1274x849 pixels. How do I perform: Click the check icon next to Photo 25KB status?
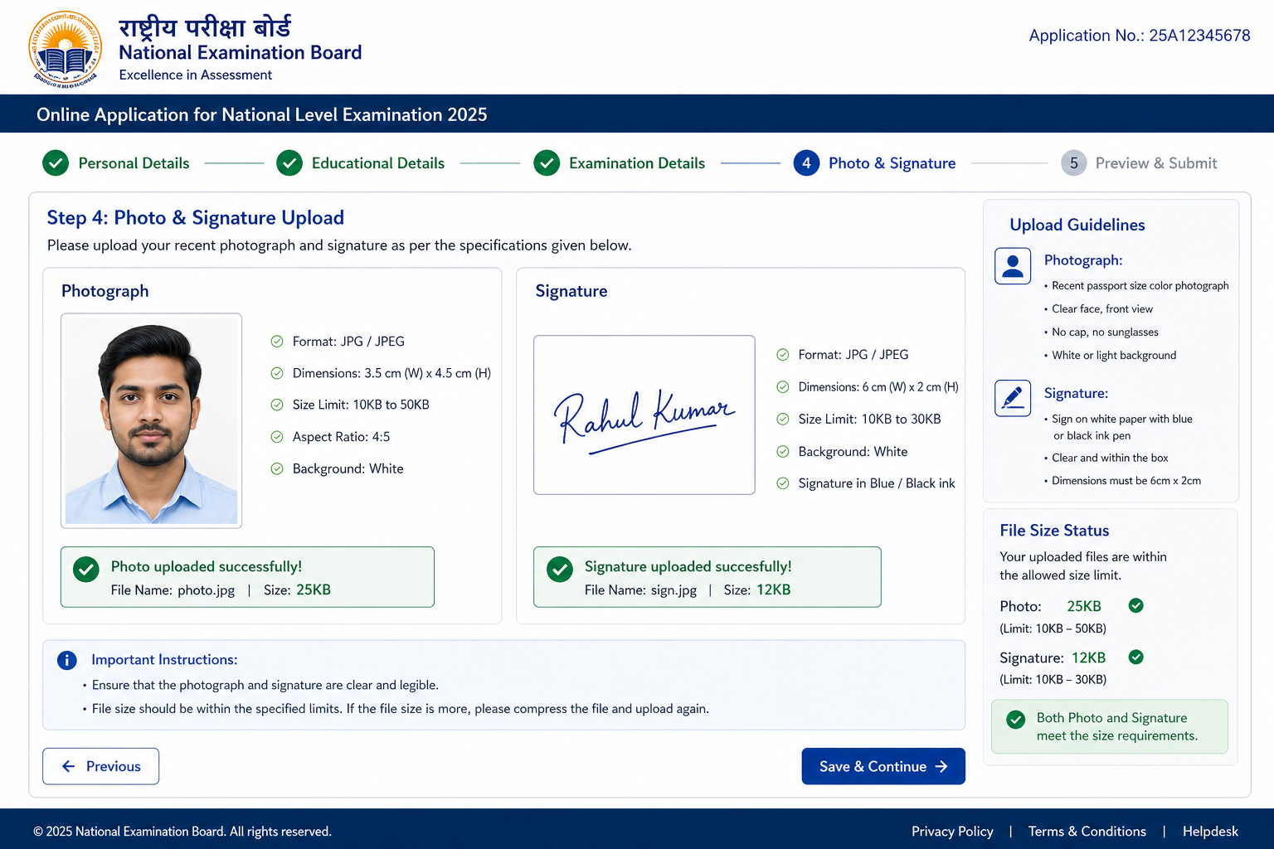(x=1136, y=605)
